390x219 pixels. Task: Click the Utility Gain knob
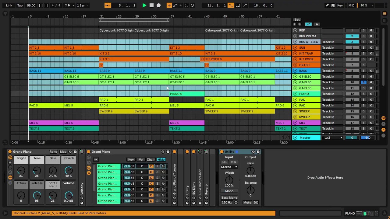[x=250, y=170]
